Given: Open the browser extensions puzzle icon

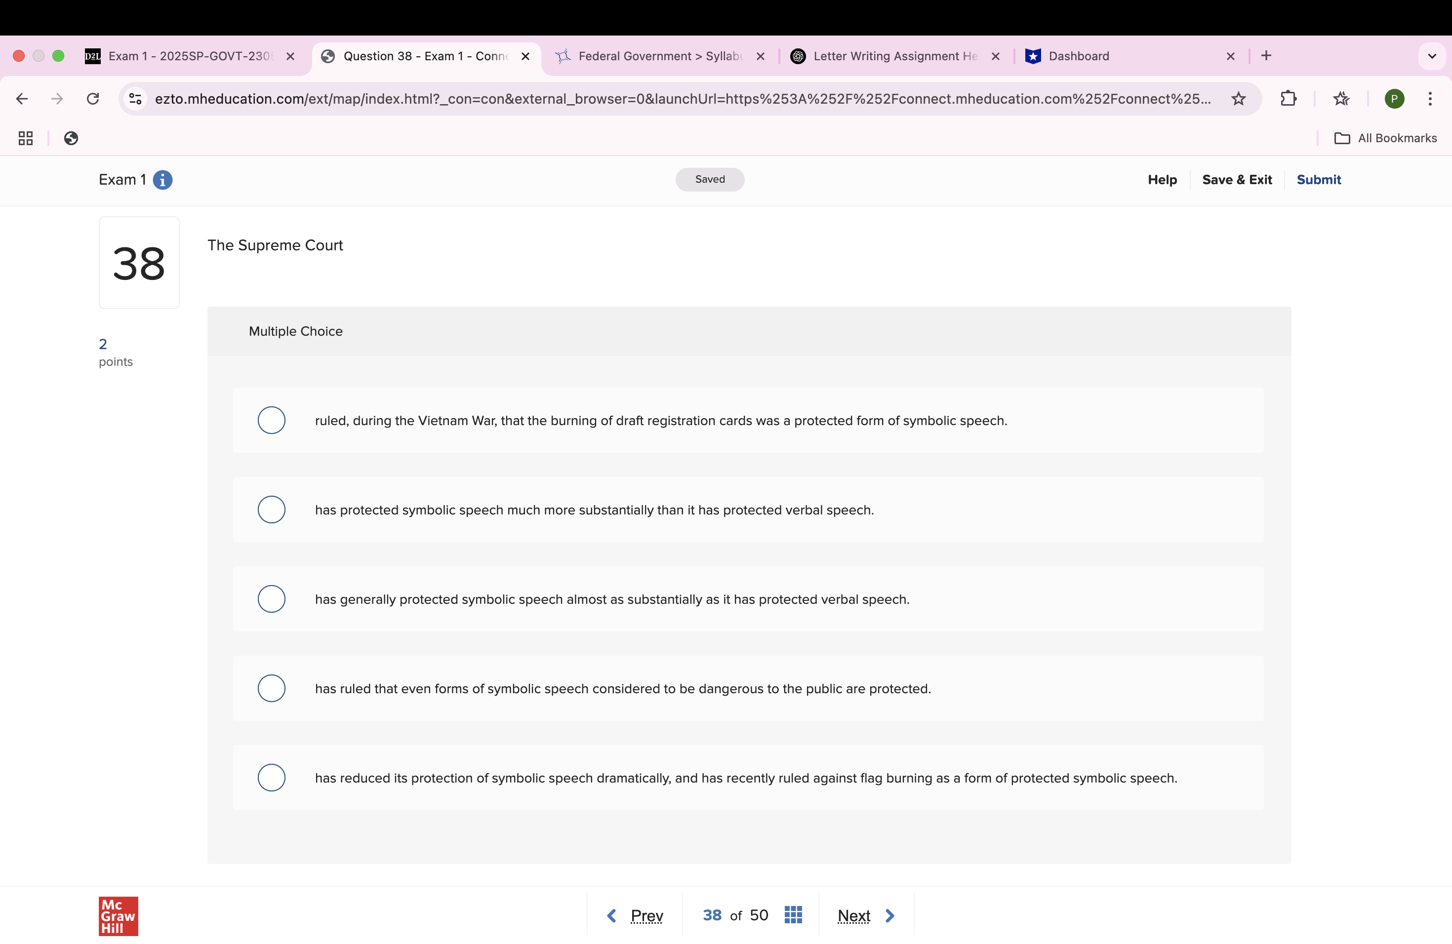Looking at the screenshot, I should click(x=1288, y=99).
